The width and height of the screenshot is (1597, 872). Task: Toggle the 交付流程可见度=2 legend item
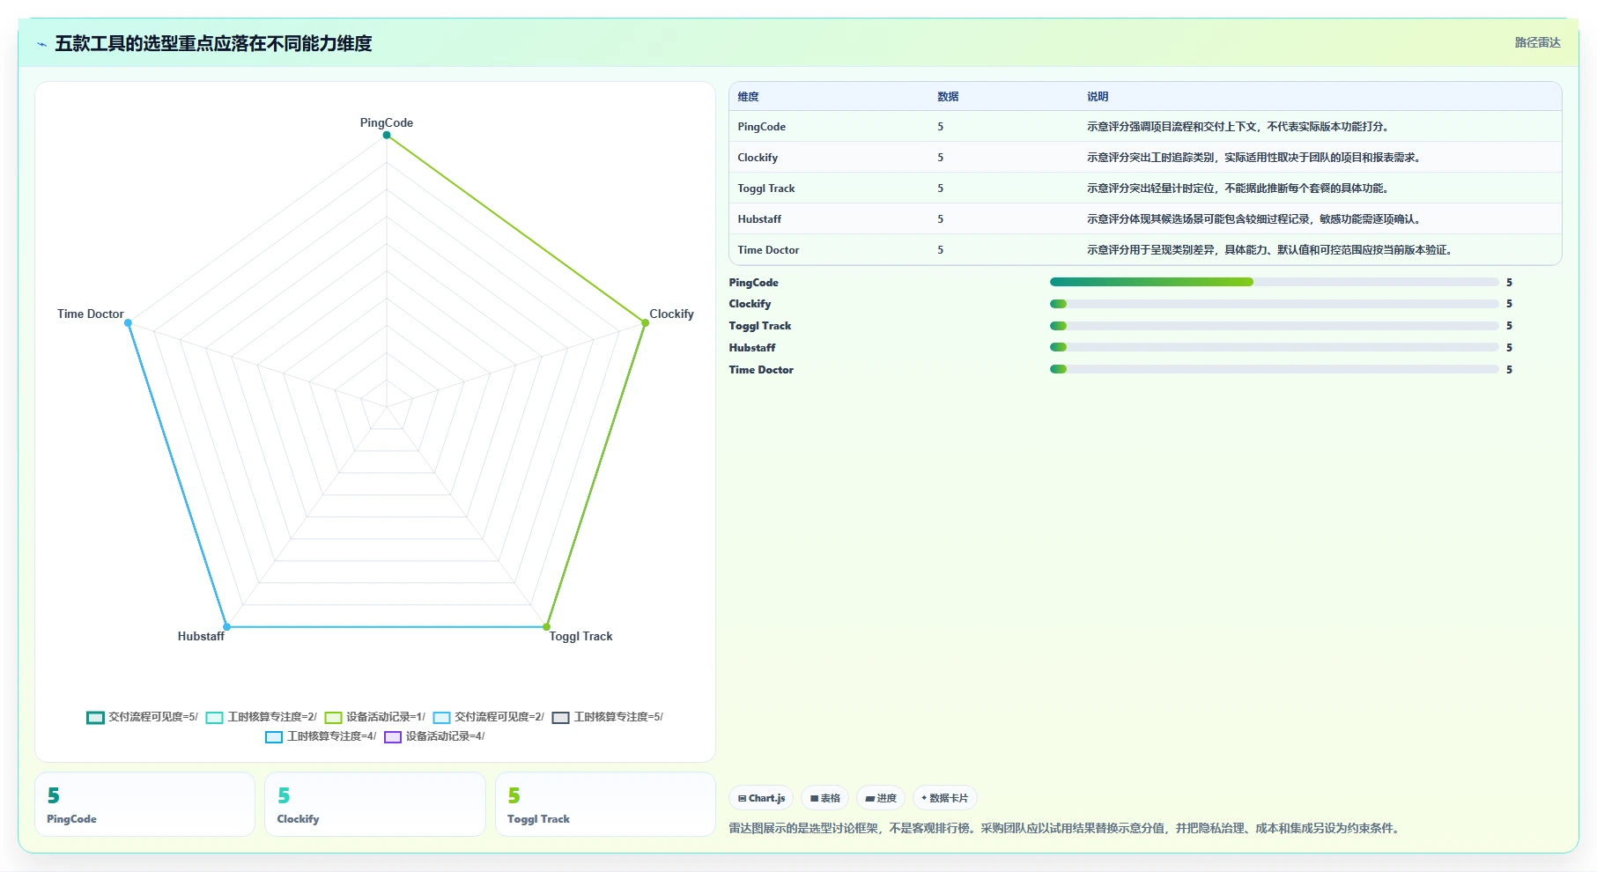[489, 717]
